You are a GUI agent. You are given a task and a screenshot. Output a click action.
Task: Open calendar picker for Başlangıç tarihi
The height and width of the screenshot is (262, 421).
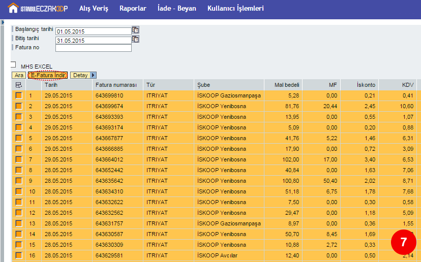pos(135,30)
